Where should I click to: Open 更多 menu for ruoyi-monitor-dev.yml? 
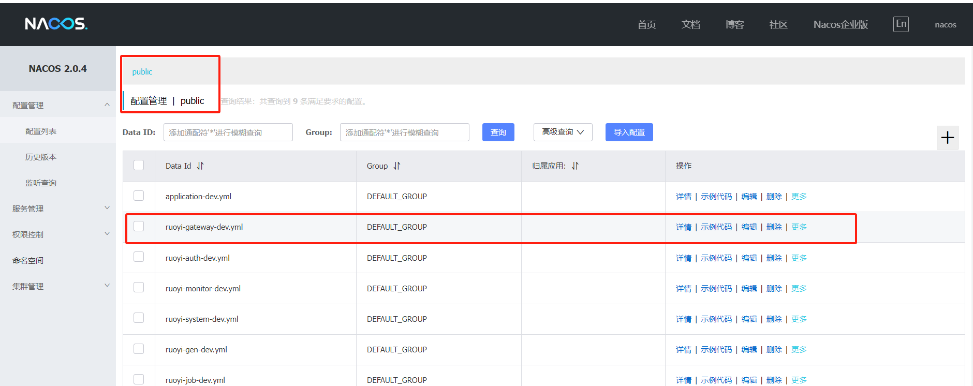(799, 289)
